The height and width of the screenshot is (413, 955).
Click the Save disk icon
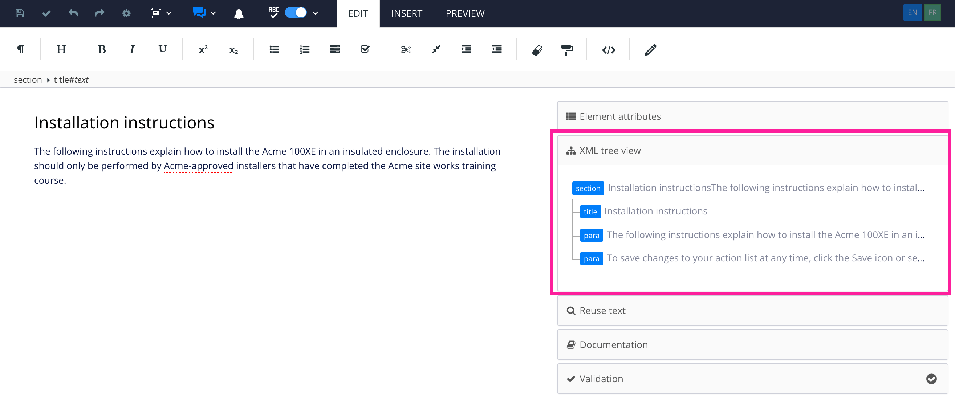20,13
